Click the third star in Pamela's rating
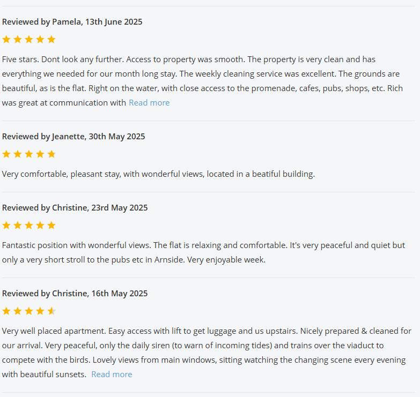This screenshot has height=397, width=420. point(29,39)
